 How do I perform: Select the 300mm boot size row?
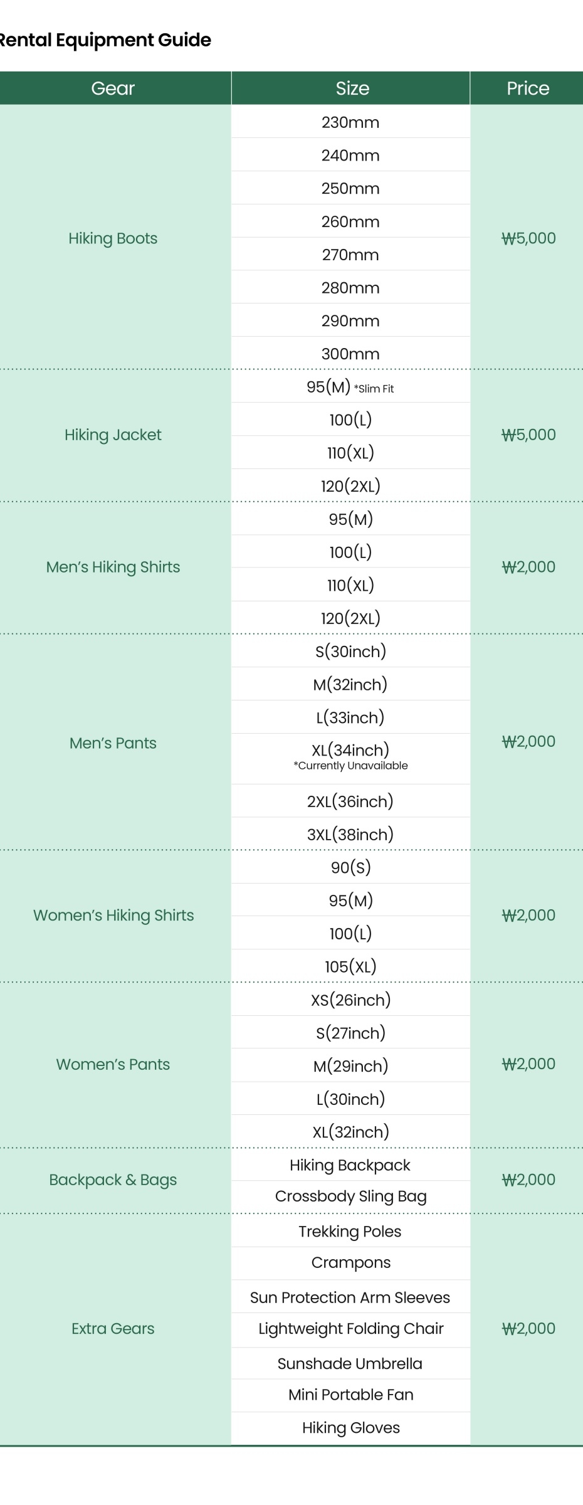tap(350, 354)
